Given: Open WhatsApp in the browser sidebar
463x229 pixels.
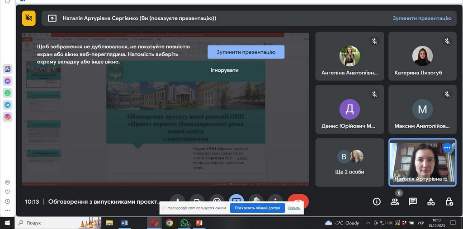Looking at the screenshot, I should [x=8, y=93].
